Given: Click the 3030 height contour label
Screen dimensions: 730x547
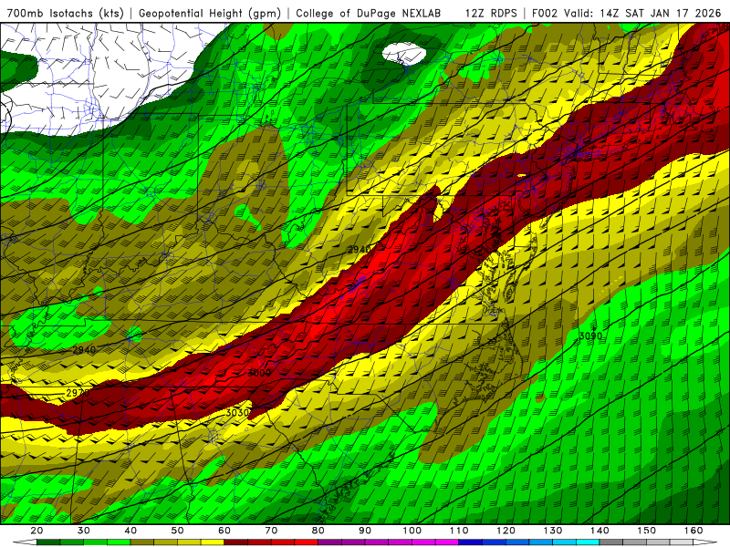Looking at the screenshot, I should pyautogui.click(x=237, y=413).
